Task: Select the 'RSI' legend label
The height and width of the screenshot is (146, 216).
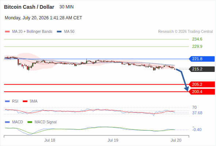Action: click(x=15, y=101)
